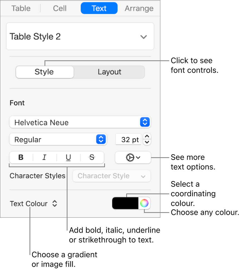Open the gear more text options menu
Image resolution: width=242 pixels, height=272 pixels.
(133, 157)
